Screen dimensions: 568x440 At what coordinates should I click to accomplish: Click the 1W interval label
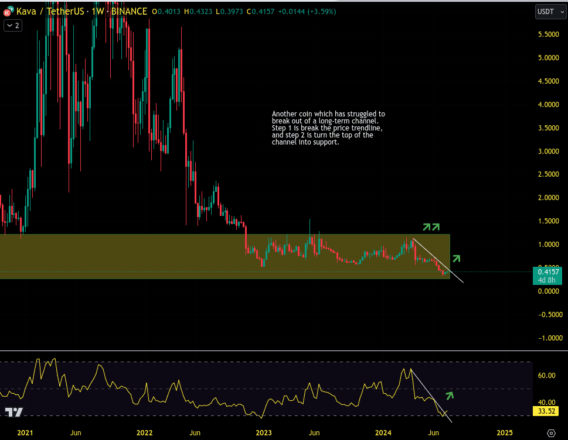point(97,12)
